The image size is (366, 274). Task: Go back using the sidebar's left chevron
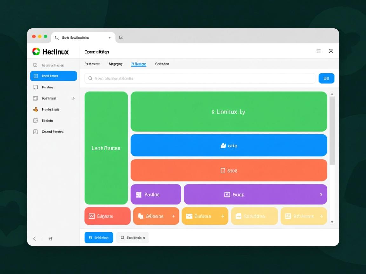pyautogui.click(x=34, y=239)
